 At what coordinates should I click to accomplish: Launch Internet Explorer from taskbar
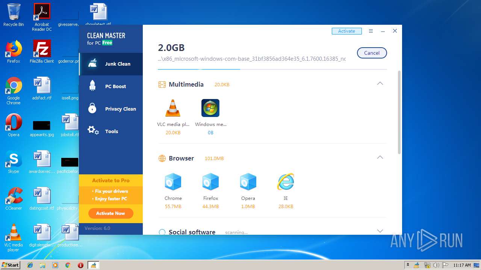point(30,265)
